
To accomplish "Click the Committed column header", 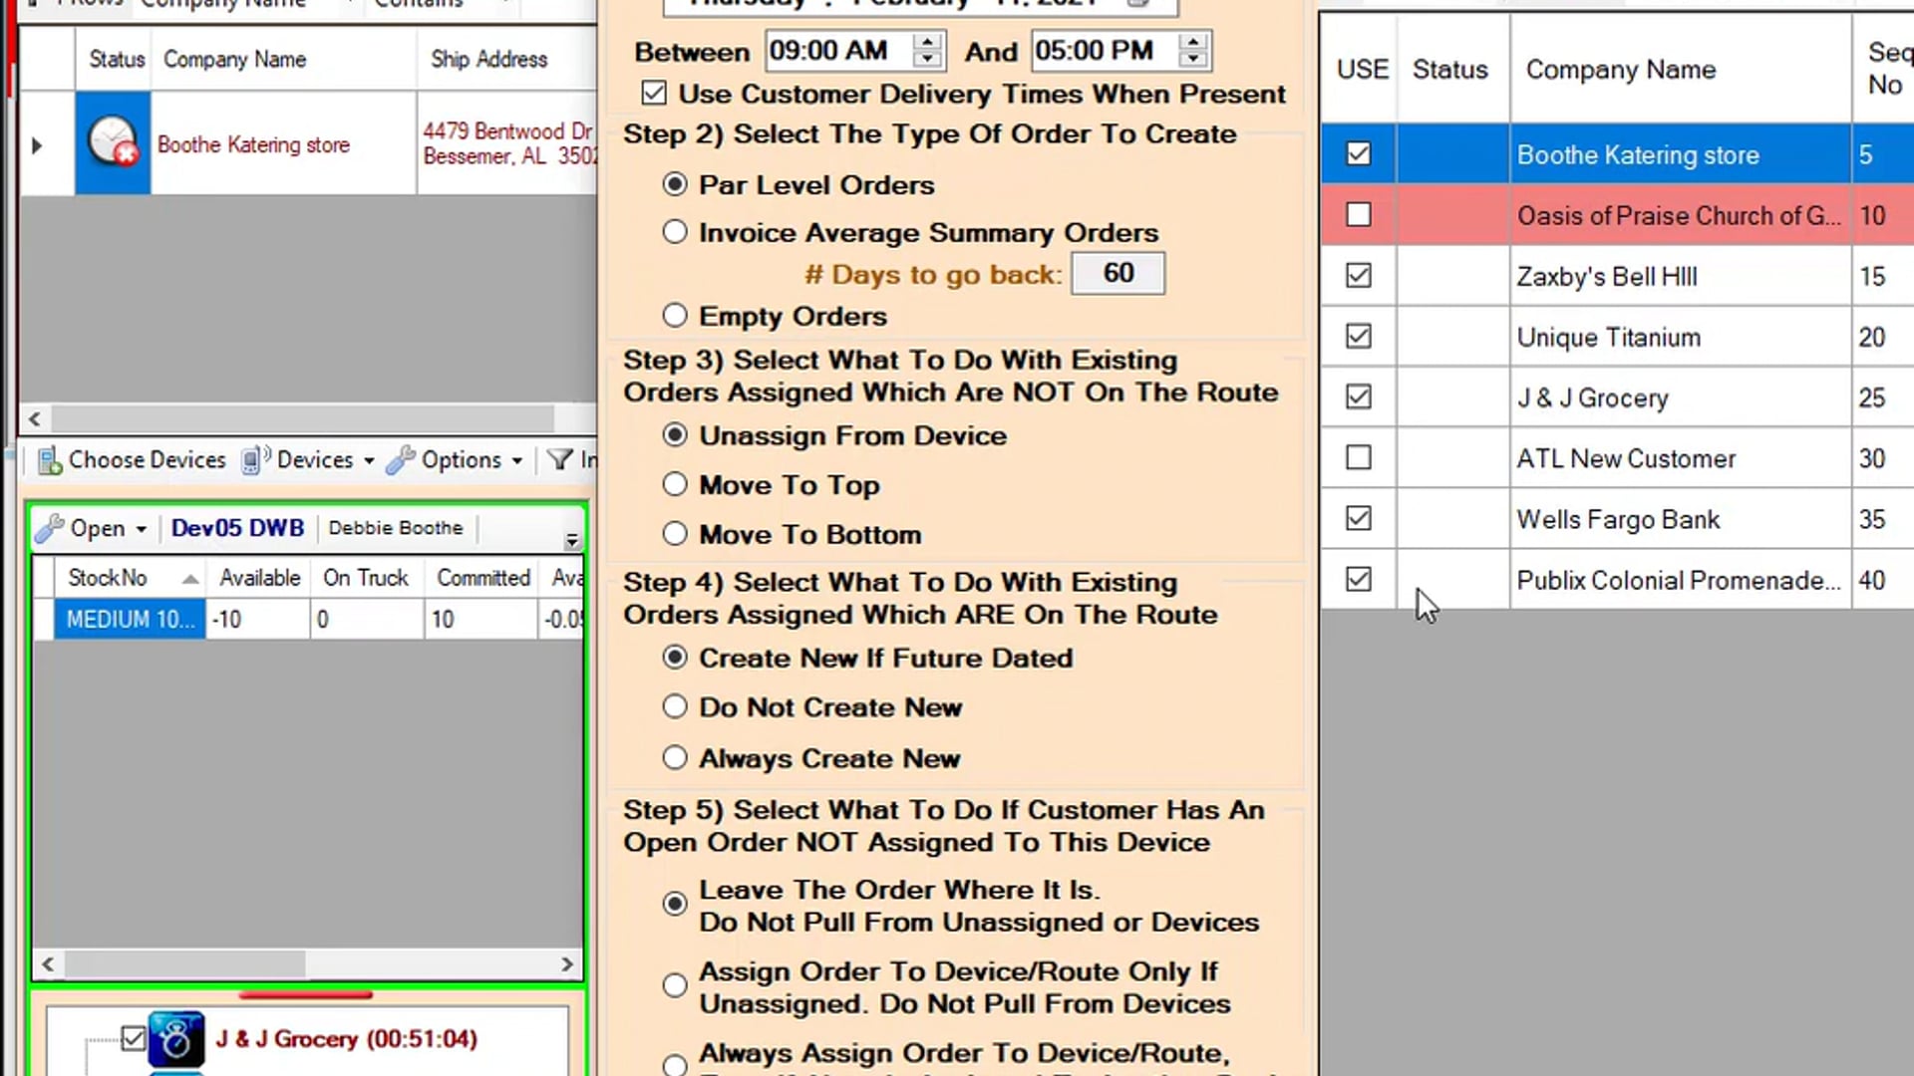I will click(483, 578).
